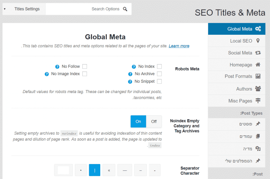
Task: Select the Post Formats tab
Action: point(237,76)
